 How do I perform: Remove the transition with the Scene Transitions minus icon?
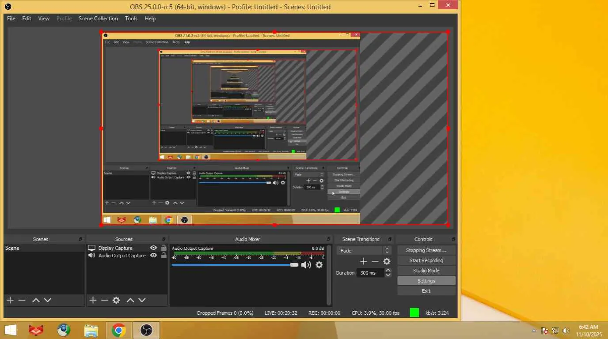click(375, 261)
